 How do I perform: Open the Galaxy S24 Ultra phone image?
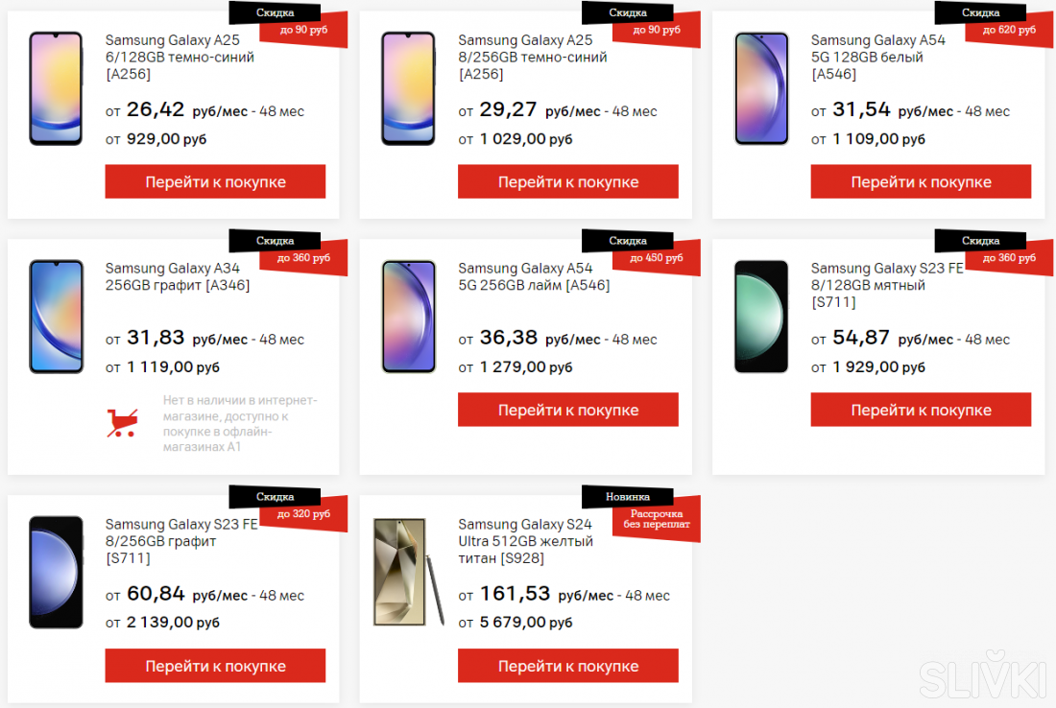[409, 572]
